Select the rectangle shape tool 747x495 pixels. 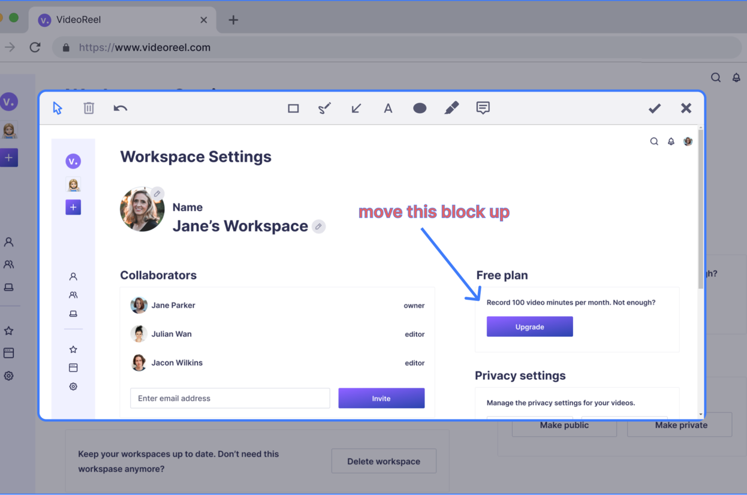point(293,108)
